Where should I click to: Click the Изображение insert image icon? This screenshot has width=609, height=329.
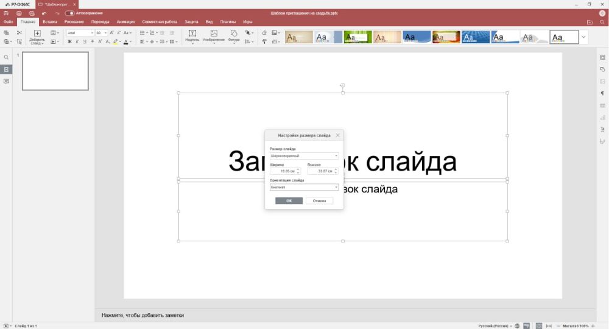(x=214, y=36)
